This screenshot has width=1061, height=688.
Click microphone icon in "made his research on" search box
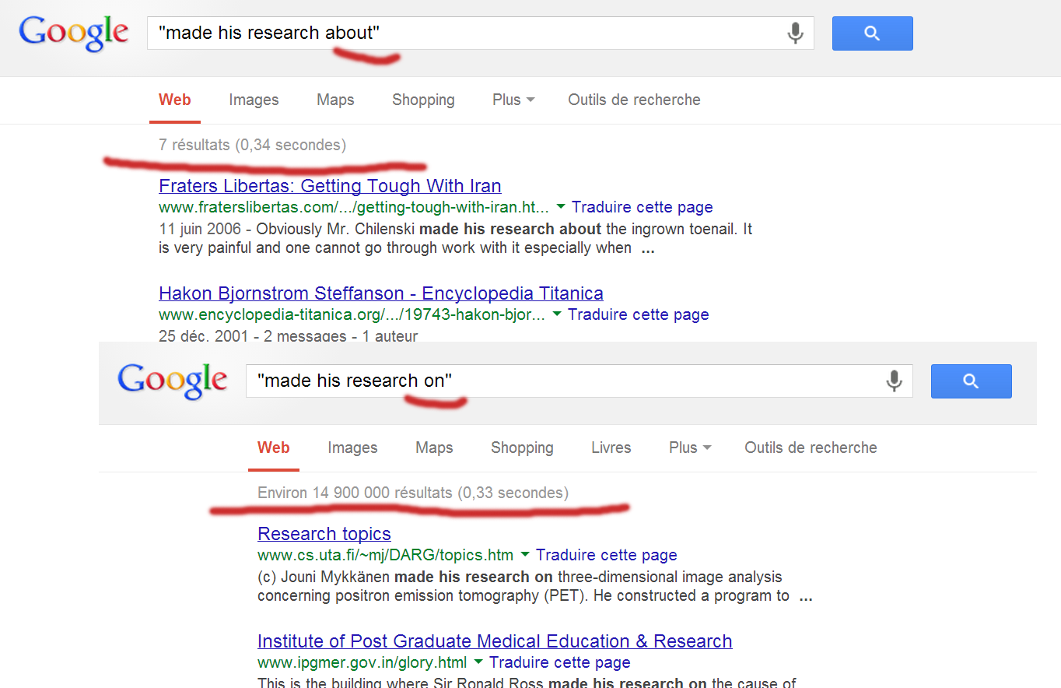point(894,381)
